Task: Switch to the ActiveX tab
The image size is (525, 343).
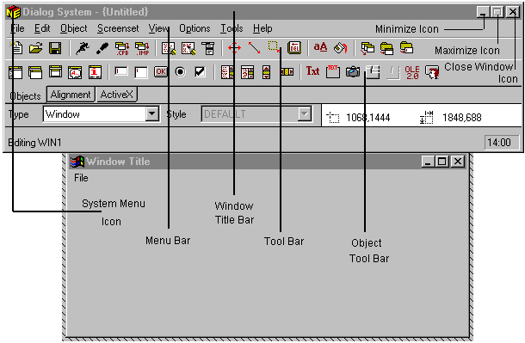Action: (116, 95)
